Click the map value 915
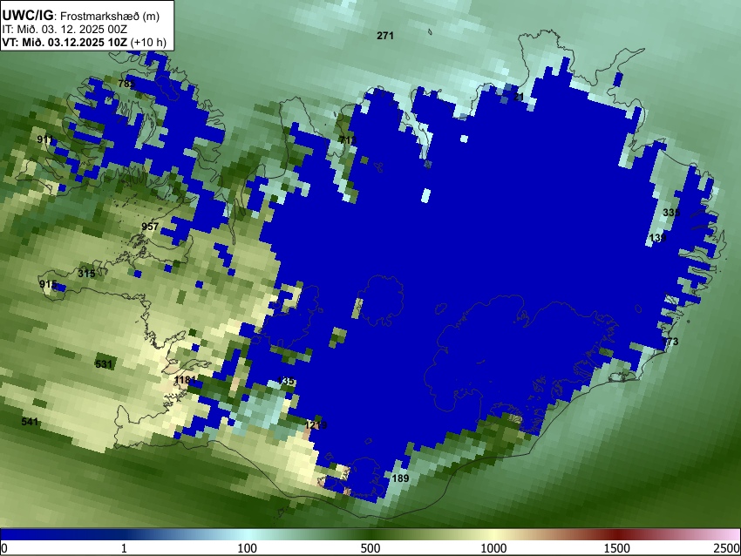Viewport: 741px width, 556px height. 48,284
